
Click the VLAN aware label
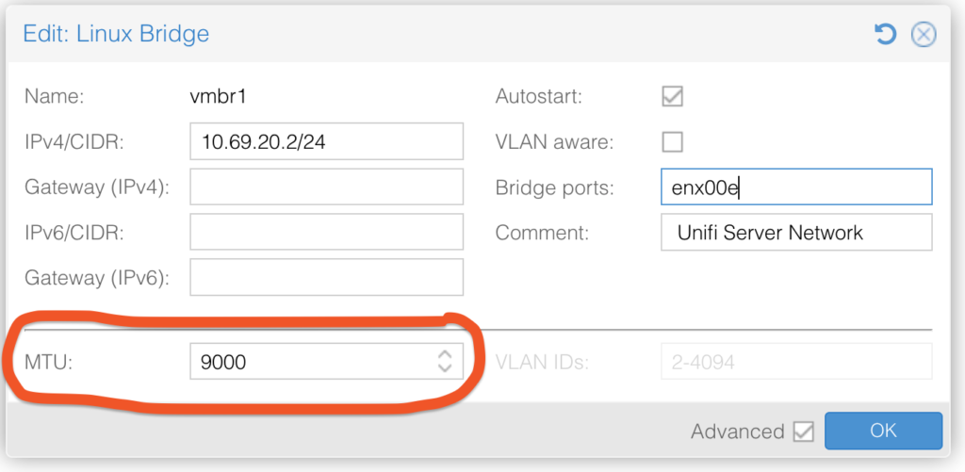(554, 142)
